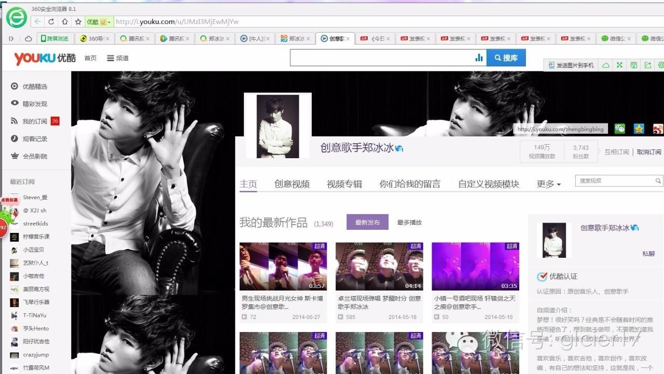The height and width of the screenshot is (374, 664).
Task: Switch video sorting to 最多播放
Action: point(409,222)
